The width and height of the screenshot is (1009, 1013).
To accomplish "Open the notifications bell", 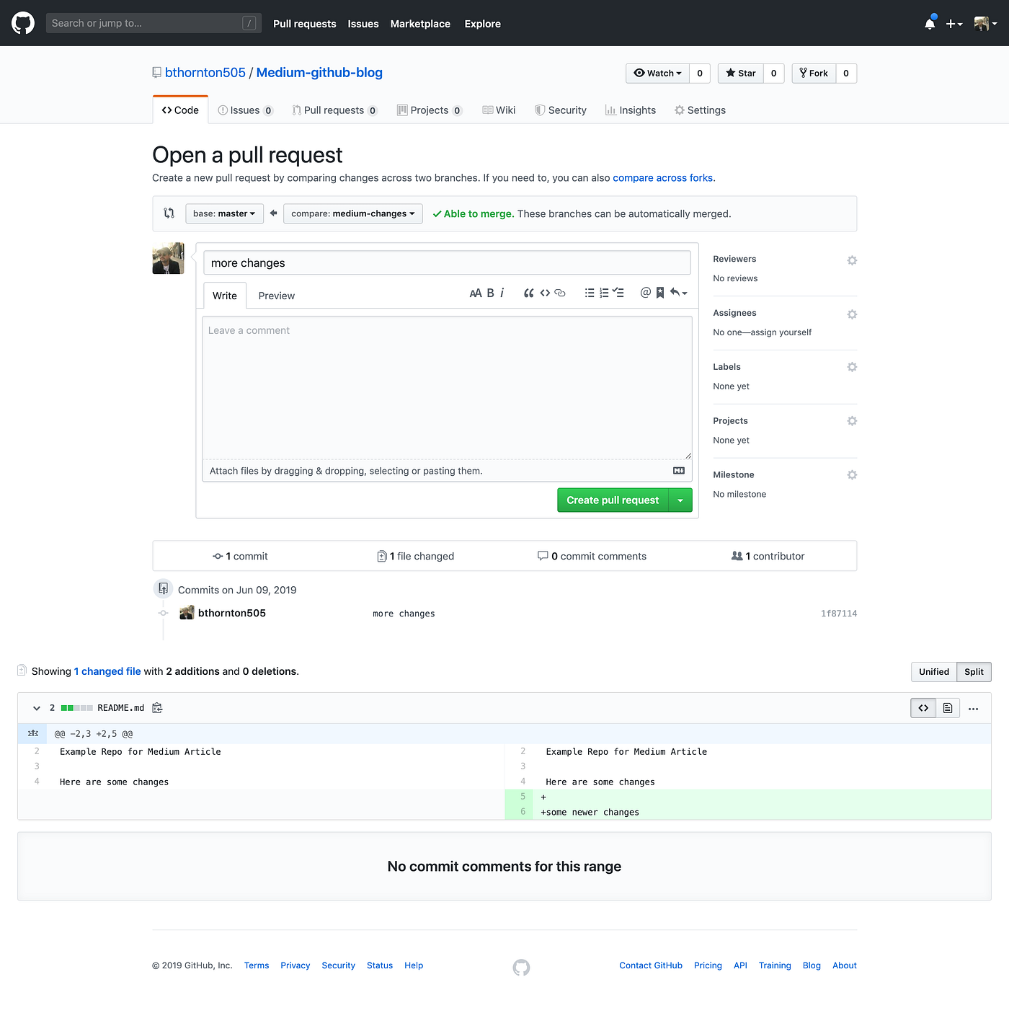I will click(x=929, y=23).
